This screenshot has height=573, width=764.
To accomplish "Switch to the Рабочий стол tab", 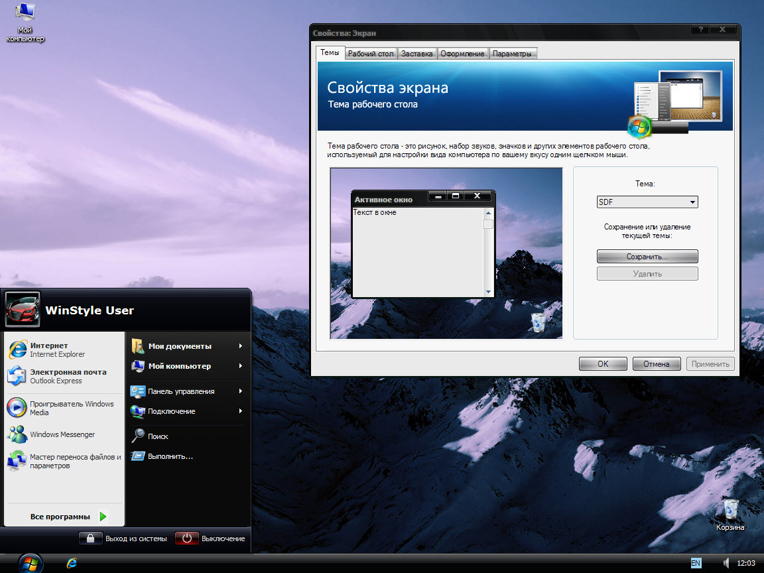I will click(x=371, y=54).
